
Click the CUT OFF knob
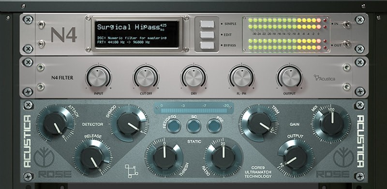[x=146, y=77]
